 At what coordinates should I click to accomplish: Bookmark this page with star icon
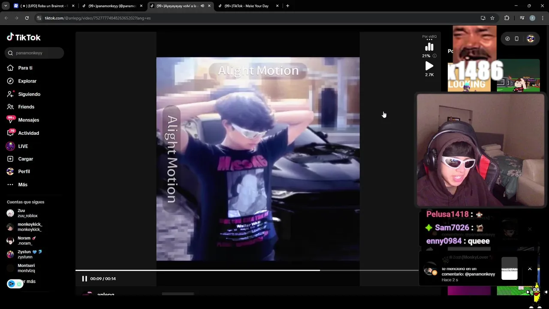[x=492, y=18]
